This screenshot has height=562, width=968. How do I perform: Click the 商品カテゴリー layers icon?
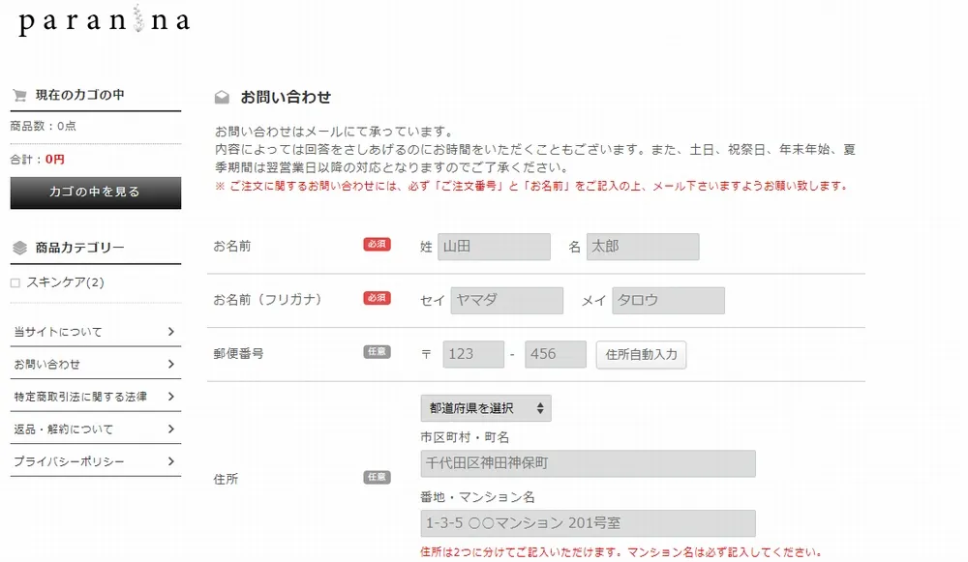point(19,248)
